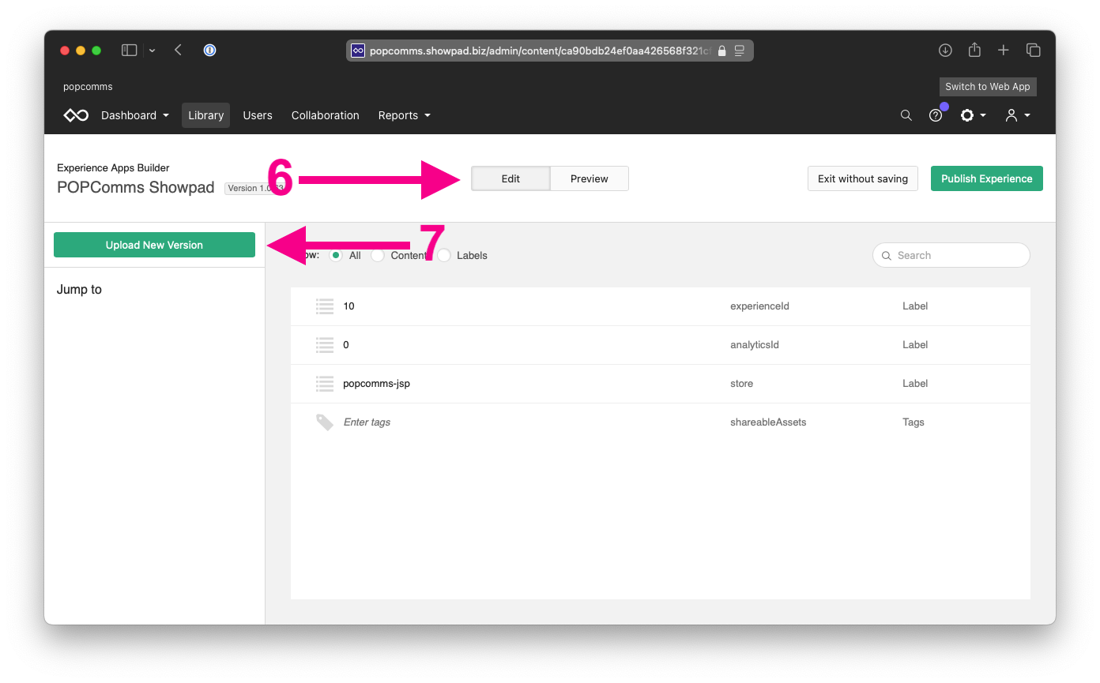Screen dimensions: 1100x683
Task: Click the Showpad infinity logo
Action: coord(75,115)
